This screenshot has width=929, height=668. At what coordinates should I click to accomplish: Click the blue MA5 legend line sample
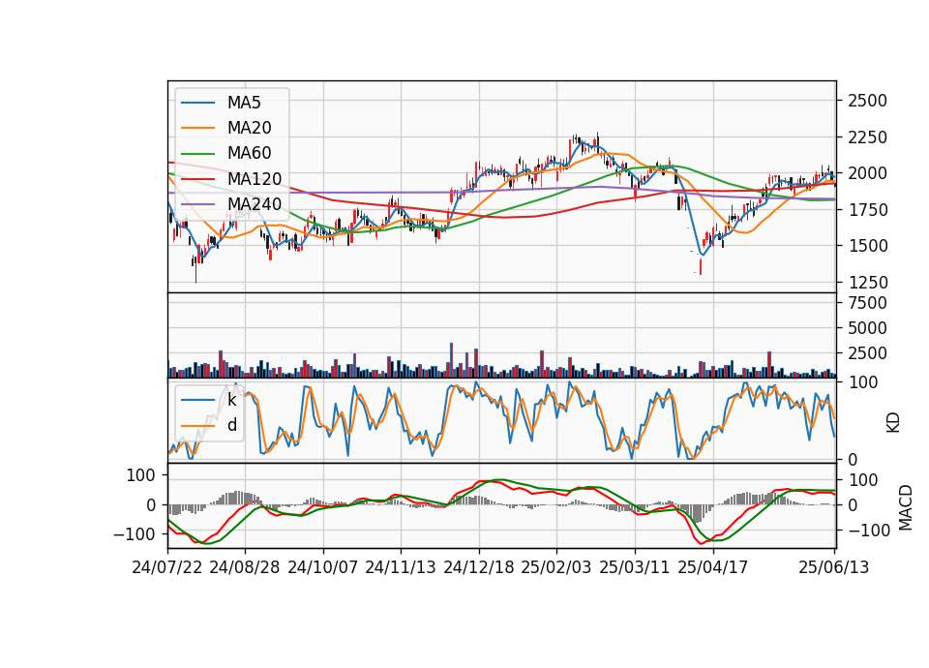197,103
